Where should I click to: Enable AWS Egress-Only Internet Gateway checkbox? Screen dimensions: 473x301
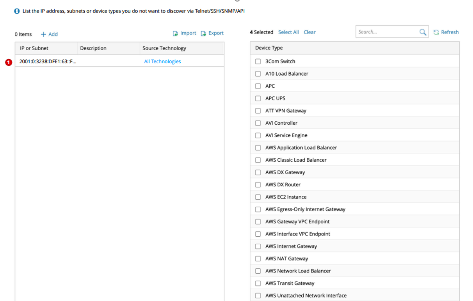258,209
